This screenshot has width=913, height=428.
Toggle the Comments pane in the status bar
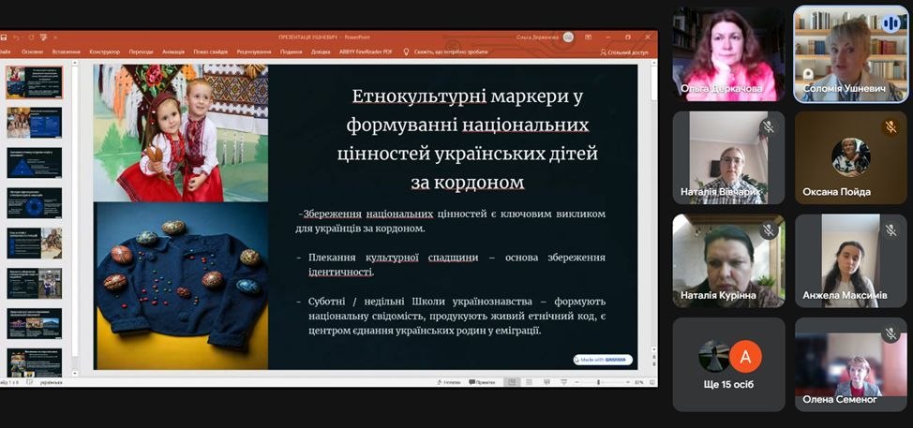click(x=481, y=382)
